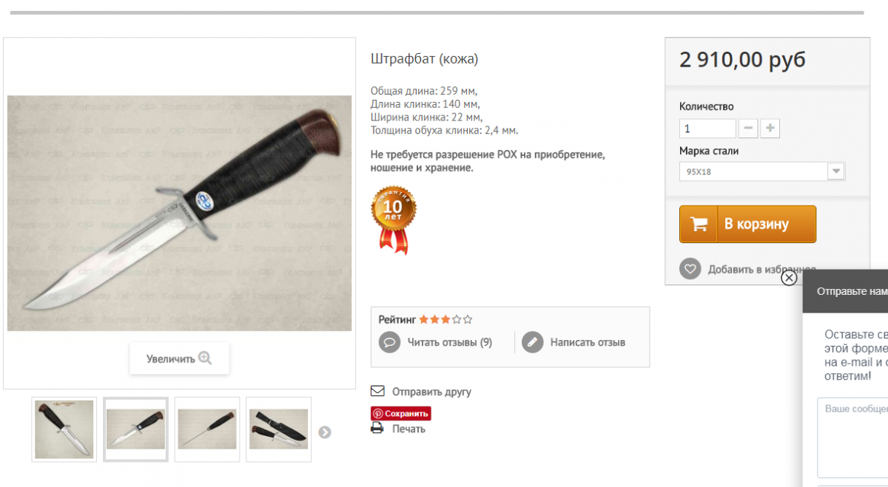Show next thumbnails with arrow
Viewport: 888px width, 487px height.
coord(324,432)
